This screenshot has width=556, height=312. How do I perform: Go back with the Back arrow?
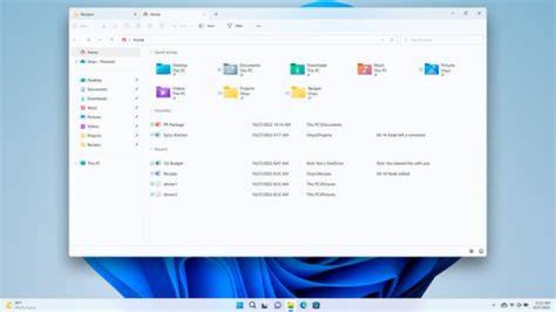pyautogui.click(x=75, y=39)
